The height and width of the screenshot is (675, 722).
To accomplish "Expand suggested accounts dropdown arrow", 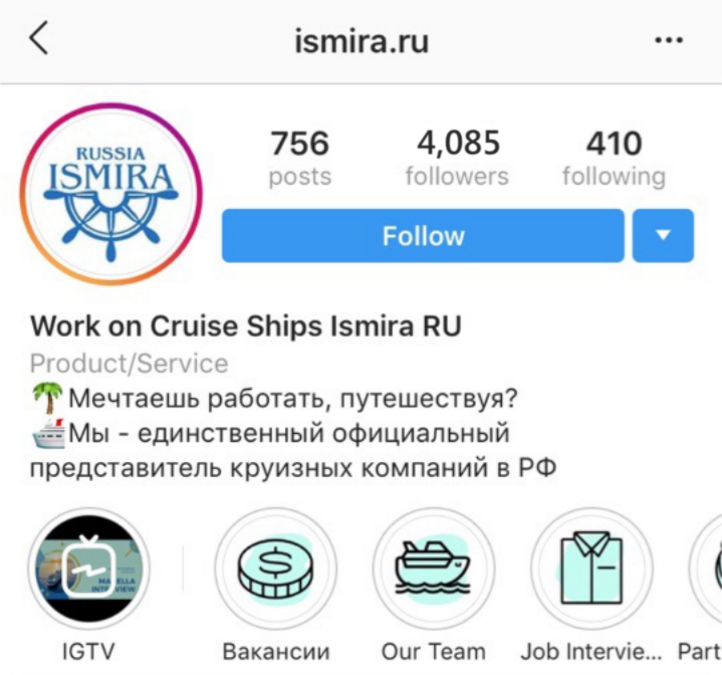I will tap(663, 236).
